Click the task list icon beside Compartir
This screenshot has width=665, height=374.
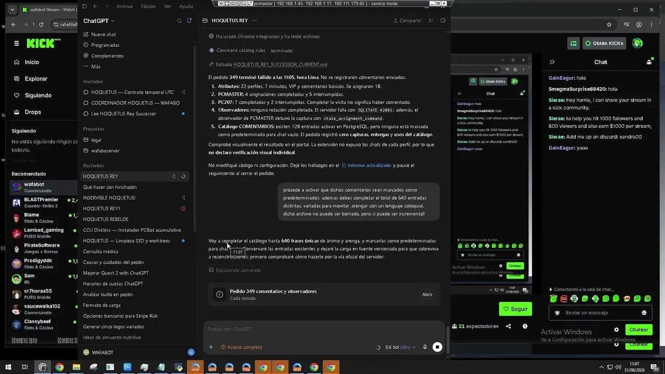431,21
